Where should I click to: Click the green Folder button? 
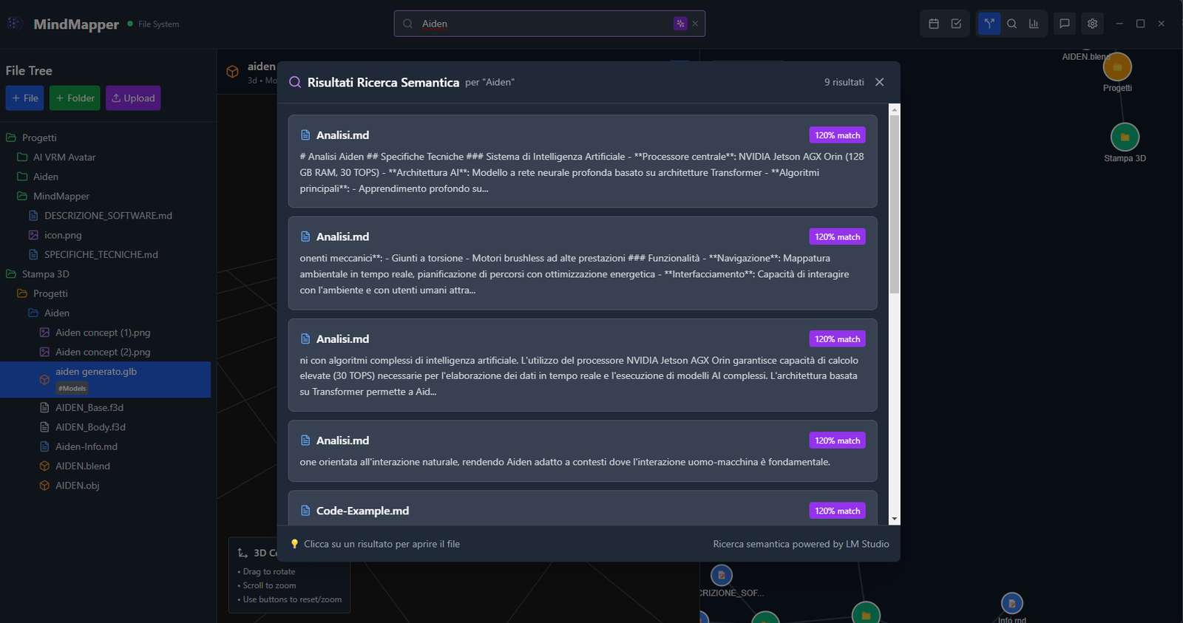pos(75,98)
